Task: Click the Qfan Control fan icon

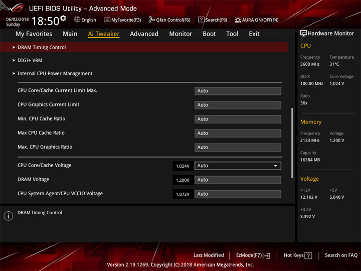Action: click(151, 20)
